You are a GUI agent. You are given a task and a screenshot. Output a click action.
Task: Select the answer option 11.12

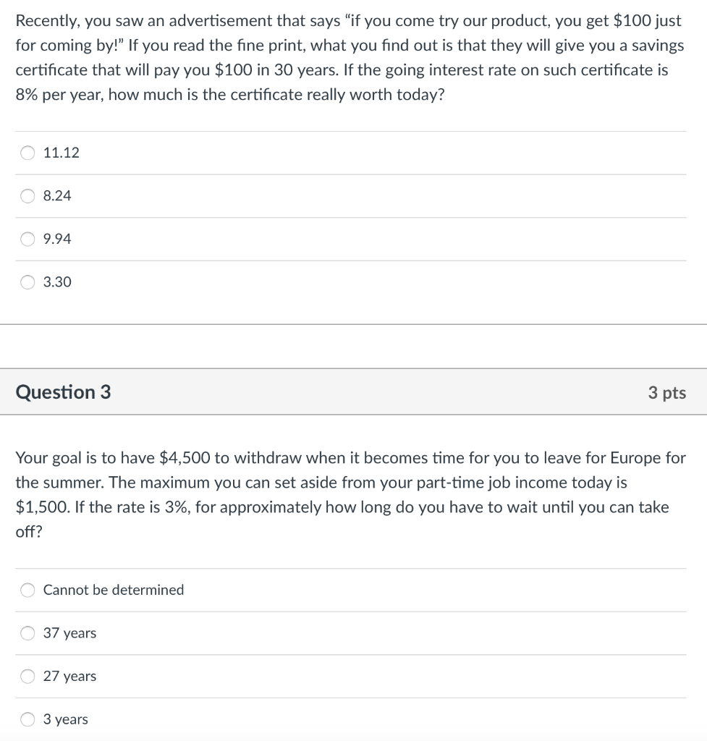[x=62, y=153]
